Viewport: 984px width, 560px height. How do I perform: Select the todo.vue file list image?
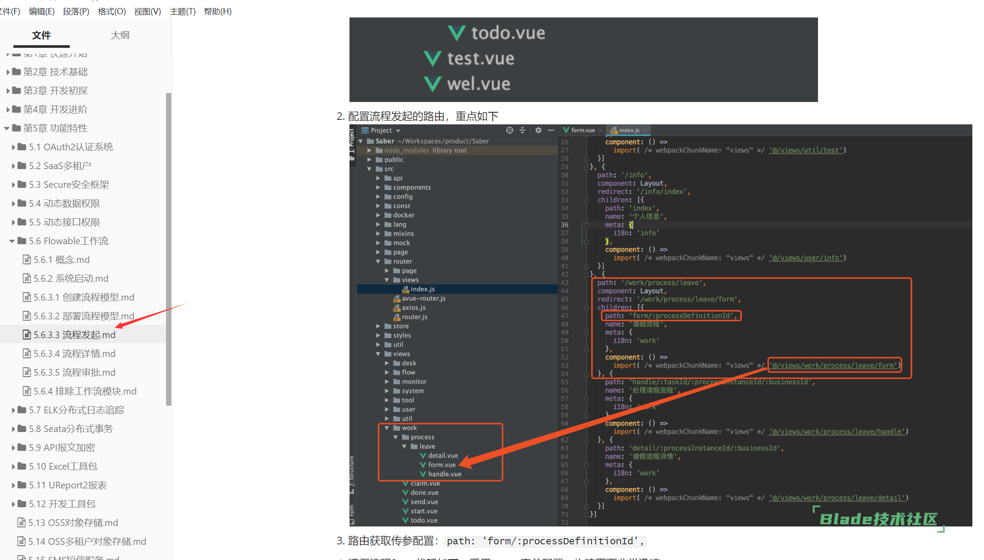(x=584, y=59)
